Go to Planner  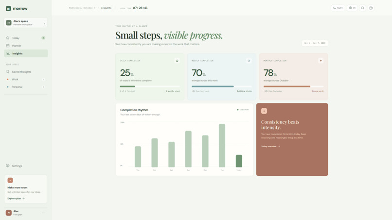point(26,46)
